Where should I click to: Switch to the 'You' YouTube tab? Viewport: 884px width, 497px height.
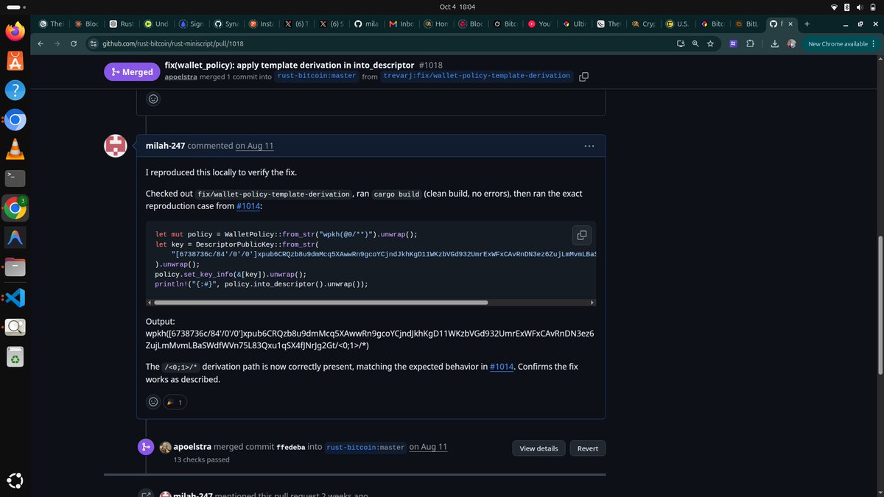tap(539, 24)
